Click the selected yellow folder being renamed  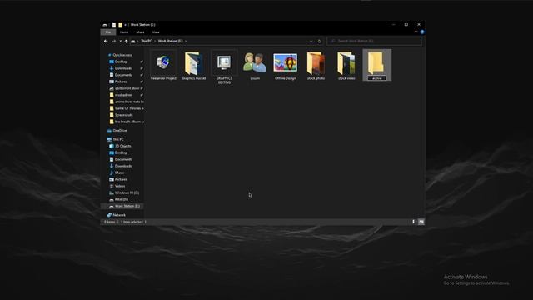tap(376, 63)
